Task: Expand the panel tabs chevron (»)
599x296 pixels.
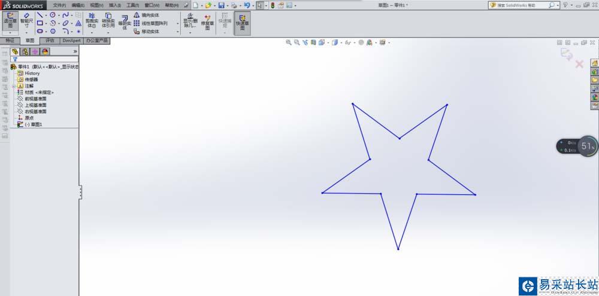Action: coord(75,51)
